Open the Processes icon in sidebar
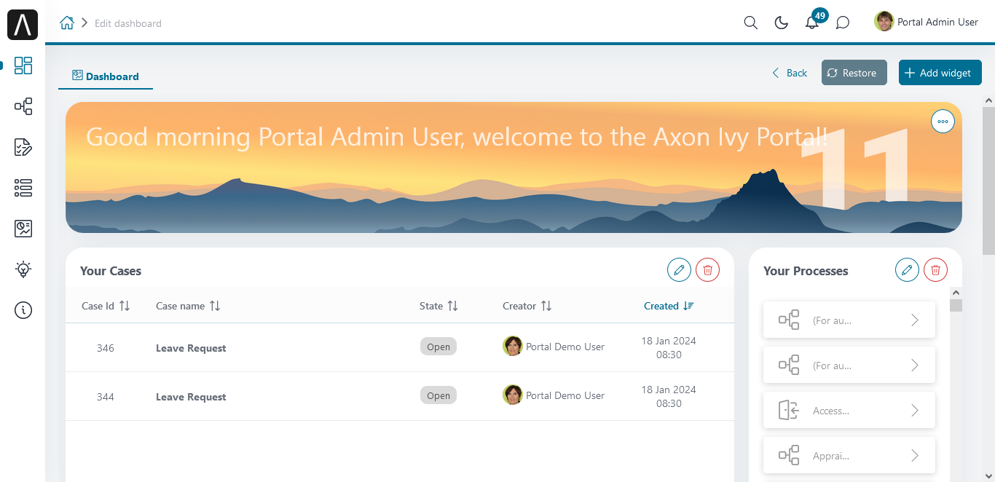The height and width of the screenshot is (482, 995). (x=23, y=107)
